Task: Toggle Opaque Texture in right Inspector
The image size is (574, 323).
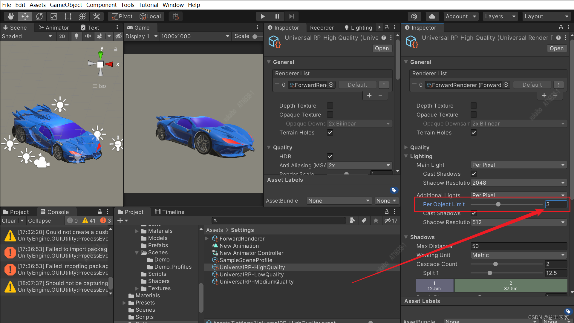Action: point(474,114)
